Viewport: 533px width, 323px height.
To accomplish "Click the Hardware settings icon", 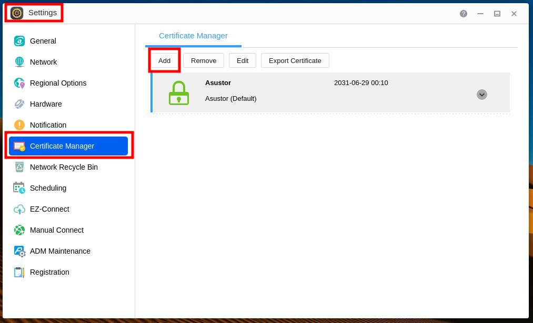I will click(x=19, y=104).
